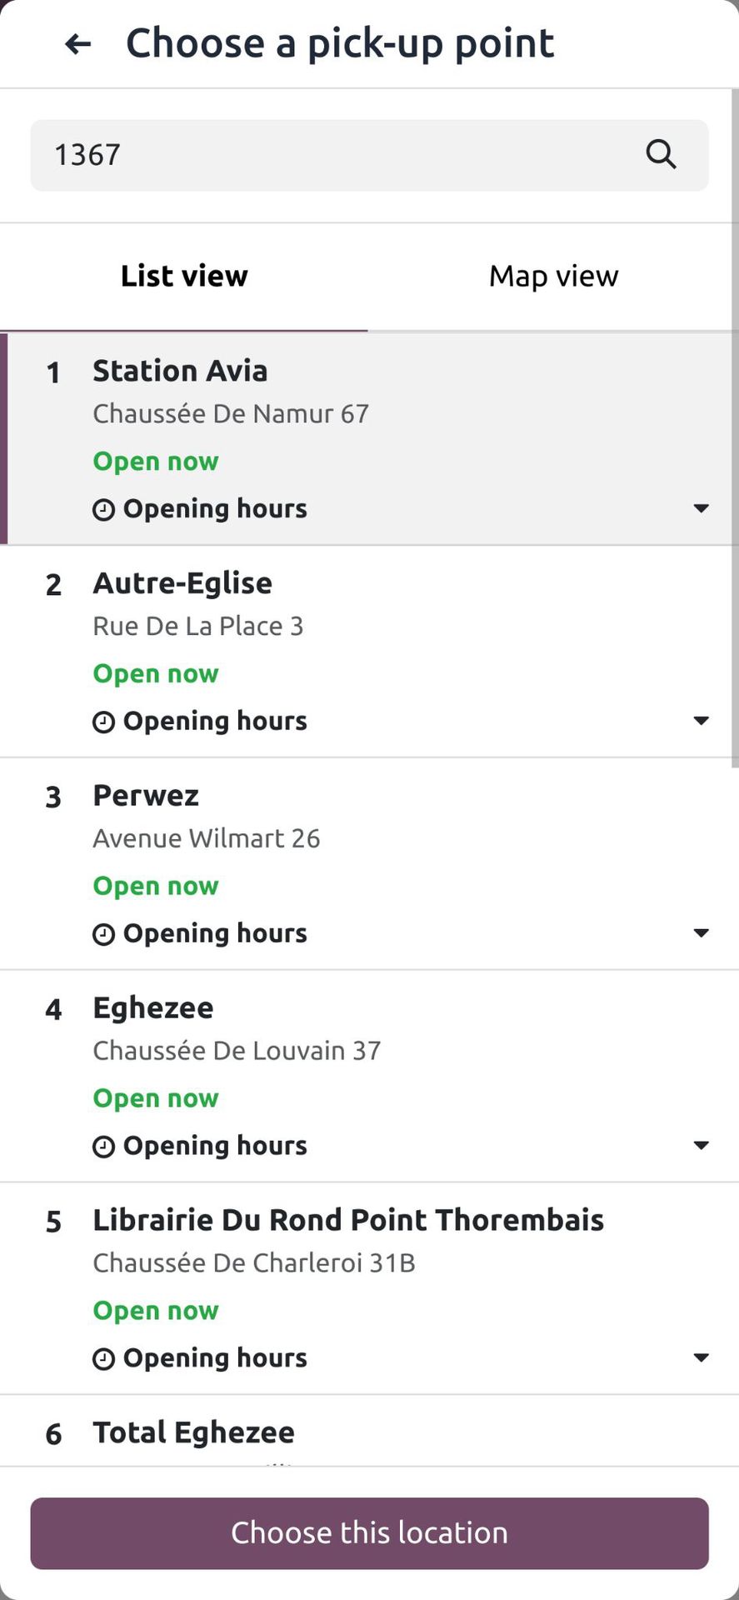Expand Librairie Du Rond Point opening hours arrow
739x1600 pixels.
click(x=702, y=1357)
